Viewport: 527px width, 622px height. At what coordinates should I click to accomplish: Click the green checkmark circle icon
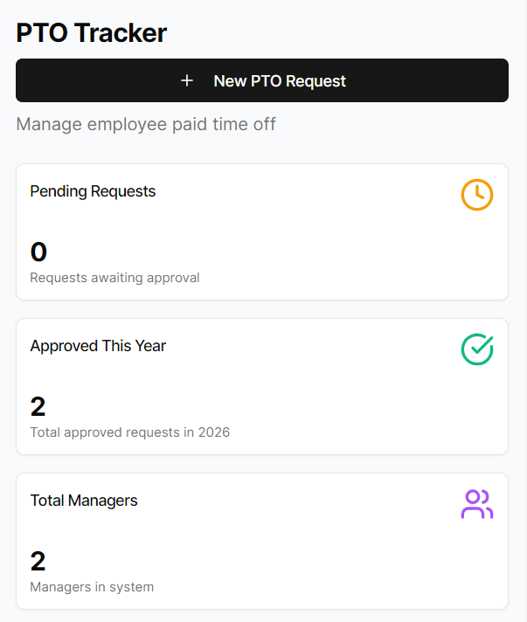tap(476, 349)
